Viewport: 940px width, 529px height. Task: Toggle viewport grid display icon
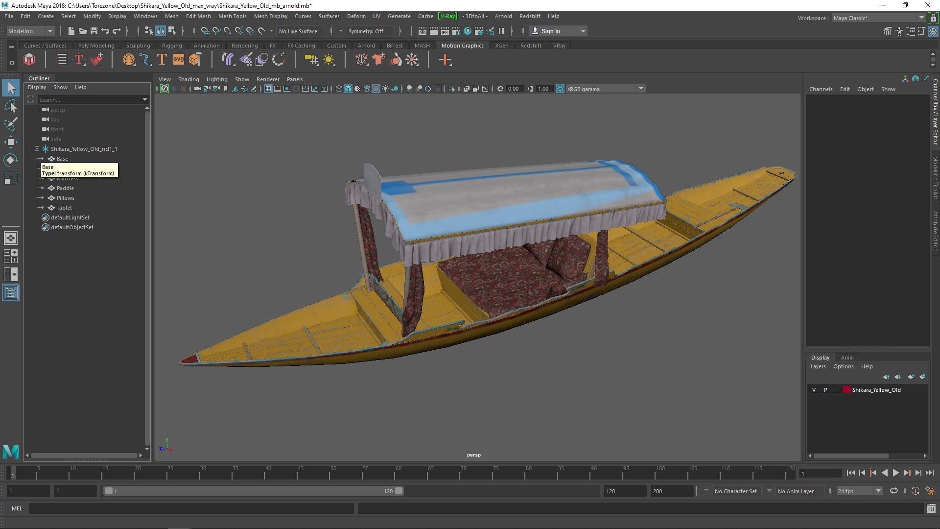(x=268, y=89)
